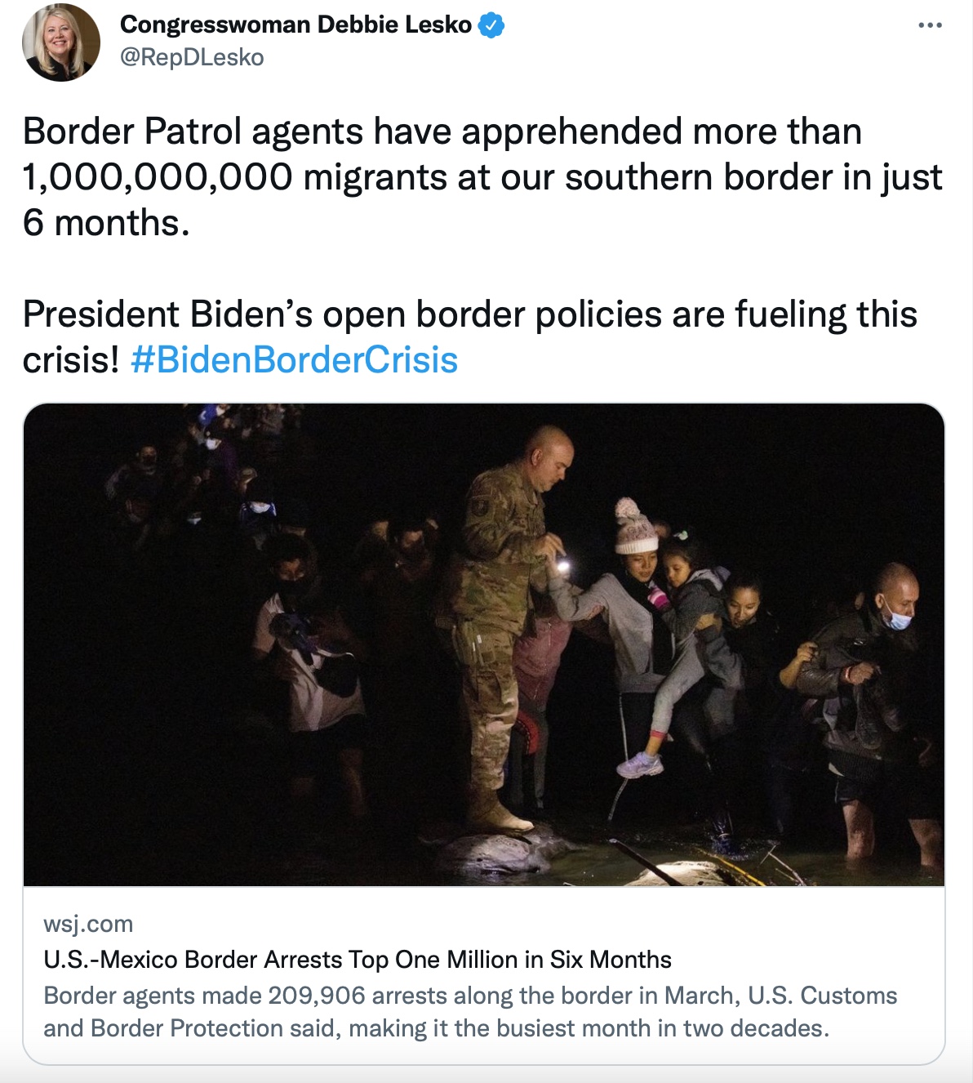Click the glowing flashlight in the photo

562,564
